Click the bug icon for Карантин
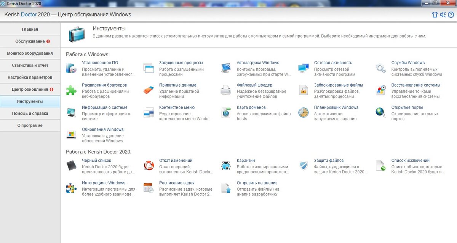 tap(226, 166)
